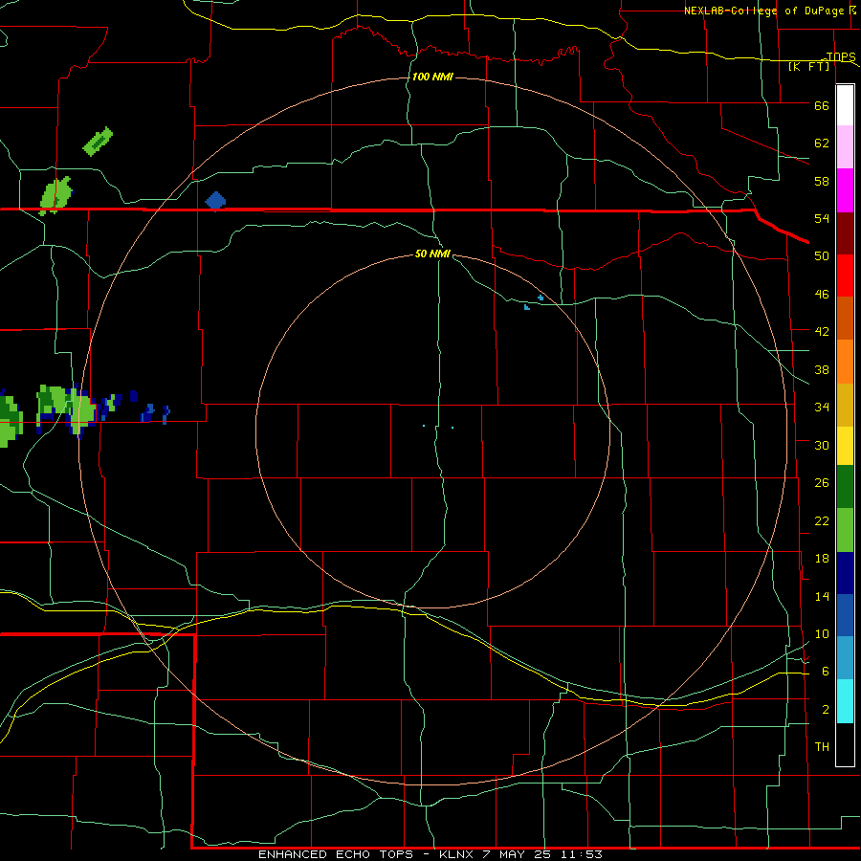Click the white swatch at top of legend
The width and height of the screenshot is (861, 861).
pyautogui.click(x=845, y=105)
